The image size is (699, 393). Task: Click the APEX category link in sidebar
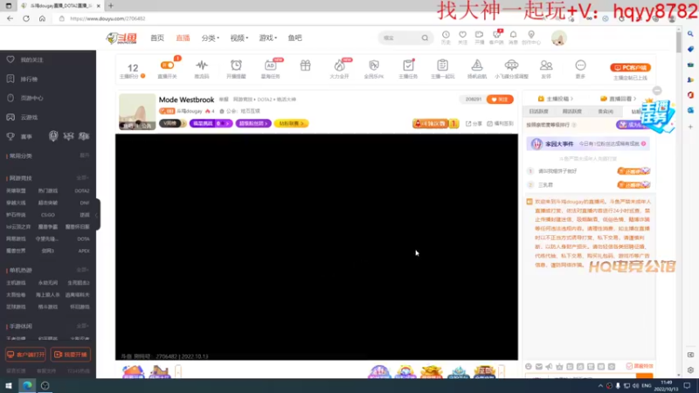pos(84,251)
